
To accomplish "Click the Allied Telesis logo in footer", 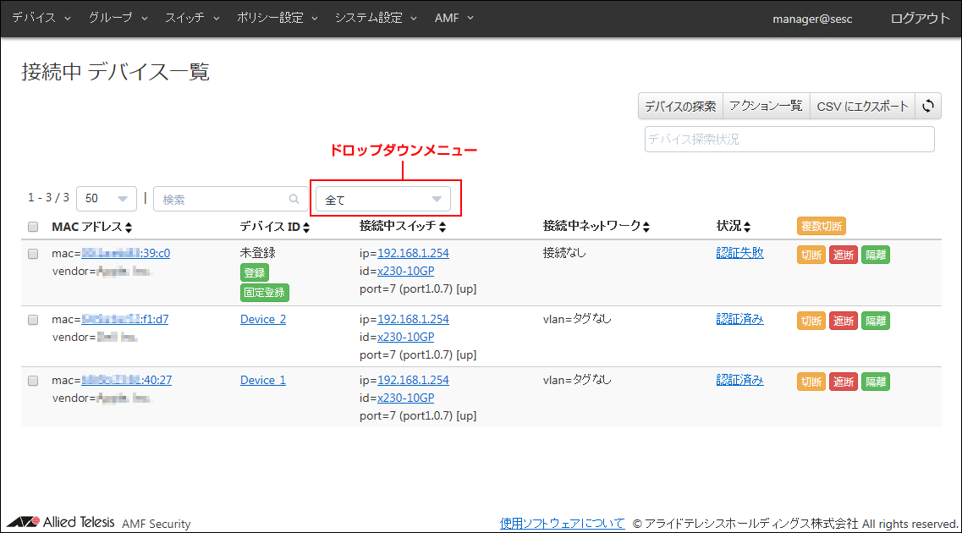I will pyautogui.click(x=61, y=522).
